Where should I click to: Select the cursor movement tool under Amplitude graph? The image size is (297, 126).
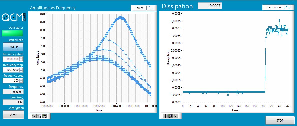click(x=34, y=116)
